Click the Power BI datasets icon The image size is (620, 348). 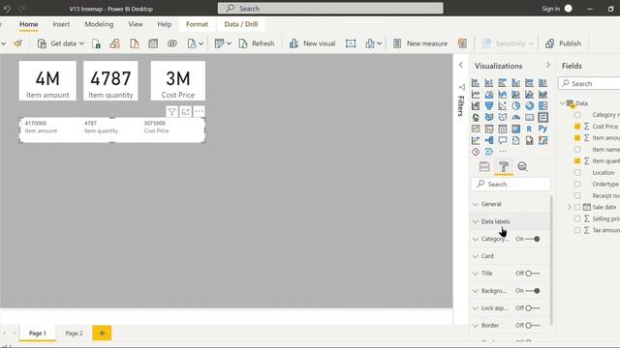[x=115, y=43]
